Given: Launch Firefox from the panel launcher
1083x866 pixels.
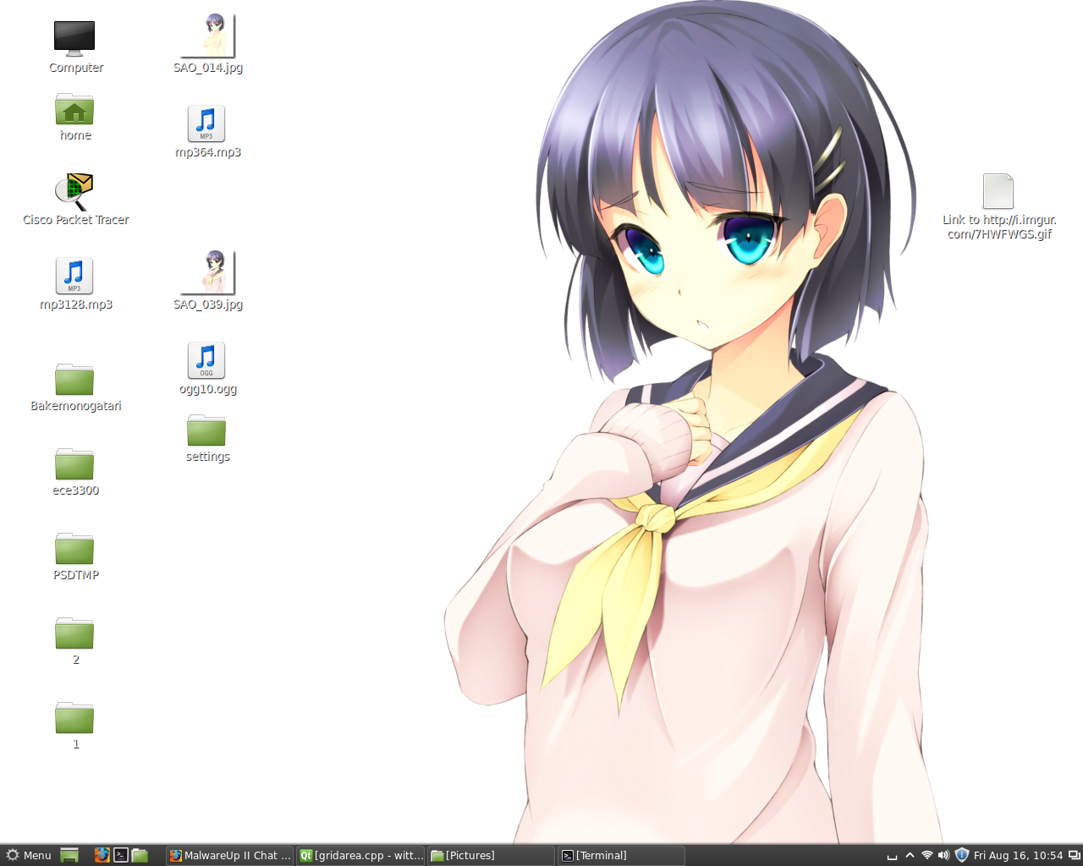Looking at the screenshot, I should (102, 855).
